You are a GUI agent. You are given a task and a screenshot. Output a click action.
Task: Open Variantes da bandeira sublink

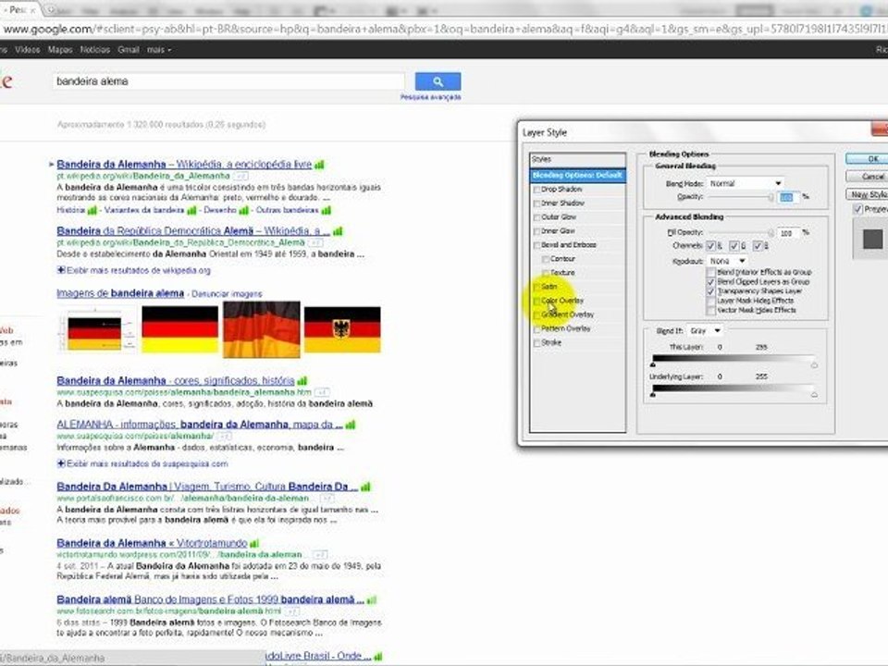(144, 210)
